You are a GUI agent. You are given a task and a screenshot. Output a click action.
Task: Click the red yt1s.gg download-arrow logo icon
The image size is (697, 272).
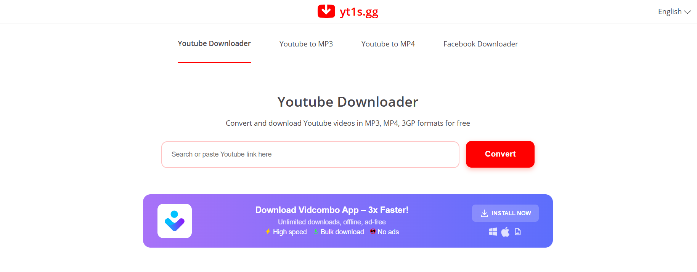pos(326,11)
